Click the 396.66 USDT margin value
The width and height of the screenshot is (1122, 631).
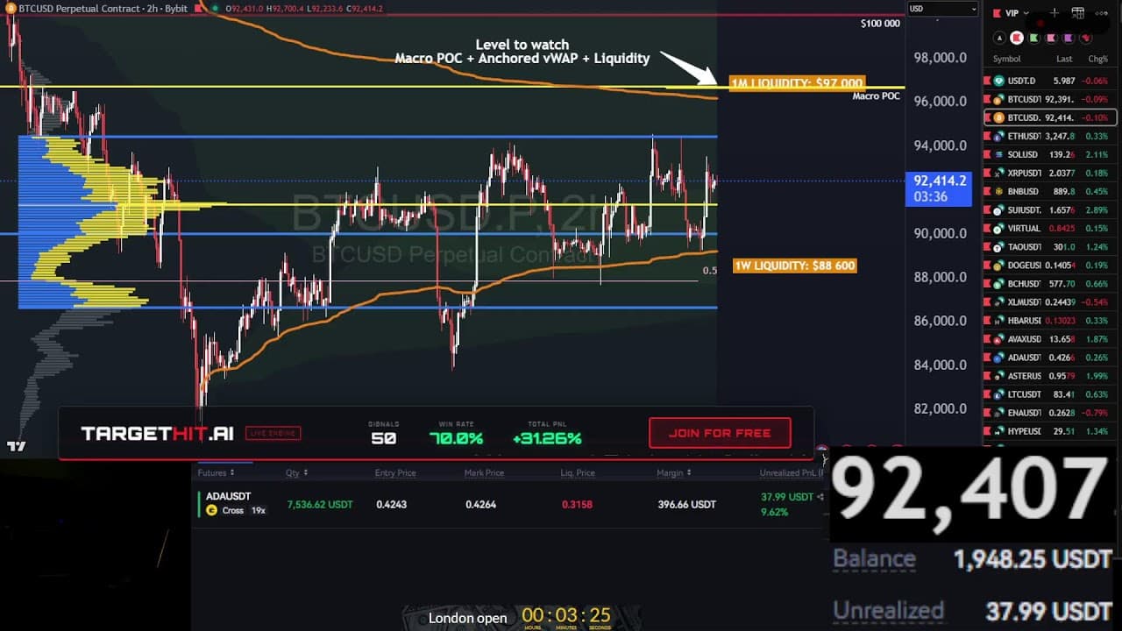pyautogui.click(x=687, y=504)
